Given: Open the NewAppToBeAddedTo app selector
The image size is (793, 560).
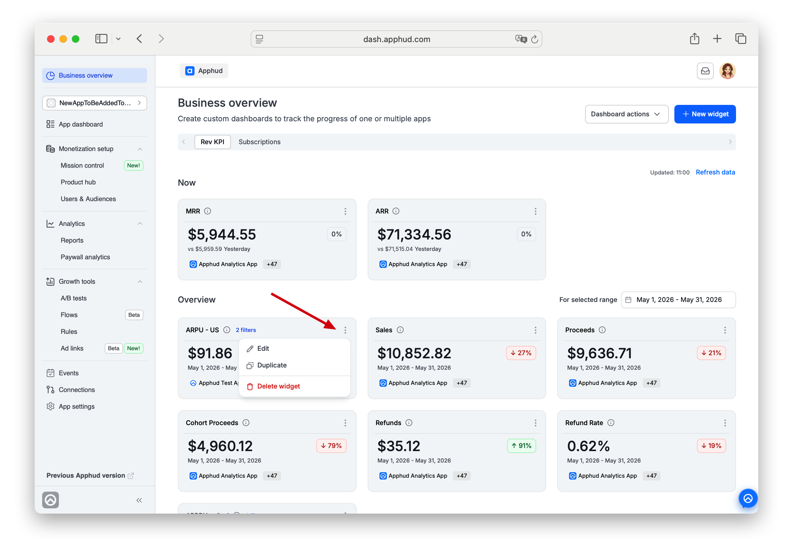Looking at the screenshot, I should tap(94, 103).
